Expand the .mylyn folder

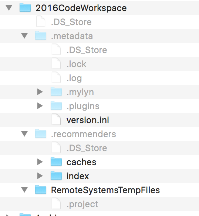point(40,92)
